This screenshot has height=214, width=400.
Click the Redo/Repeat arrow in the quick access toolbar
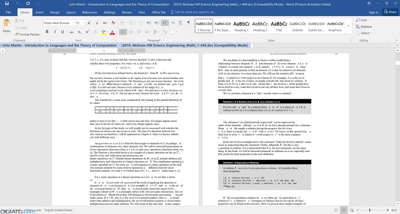[28, 4]
